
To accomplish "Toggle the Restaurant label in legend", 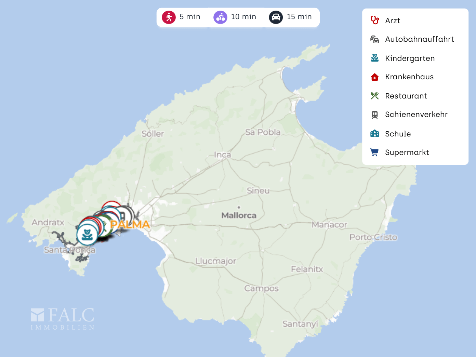I will pyautogui.click(x=406, y=96).
